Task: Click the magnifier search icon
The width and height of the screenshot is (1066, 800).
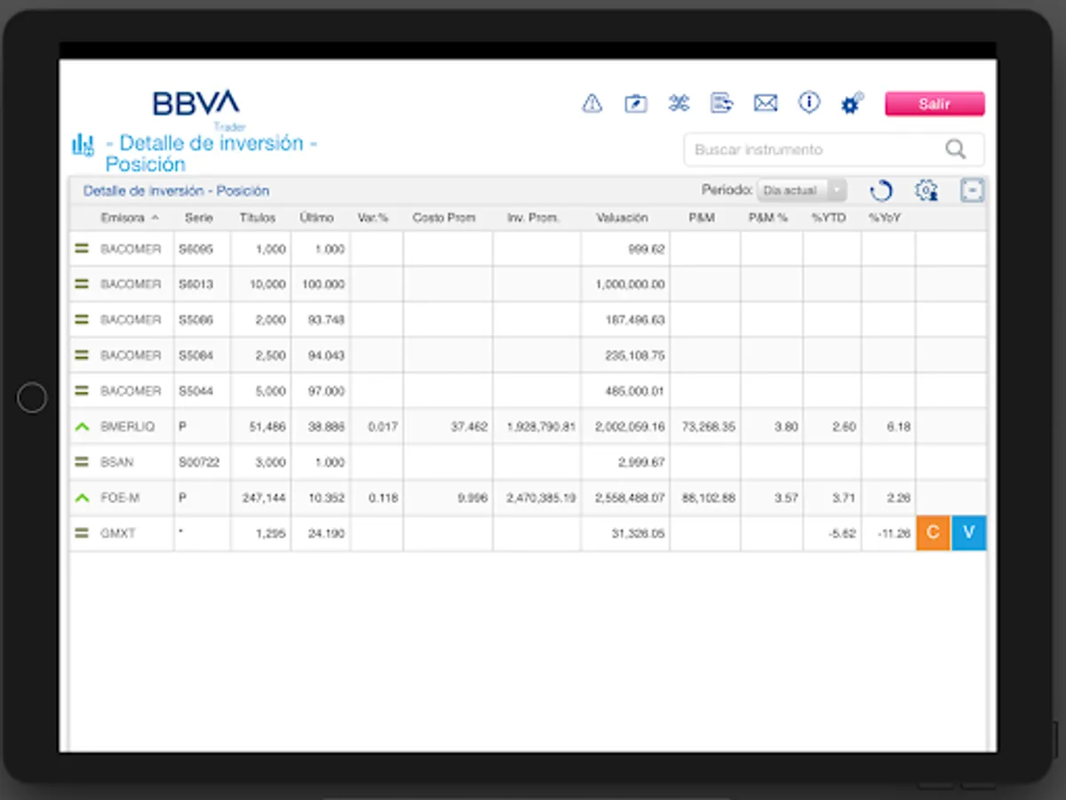Action: point(955,149)
